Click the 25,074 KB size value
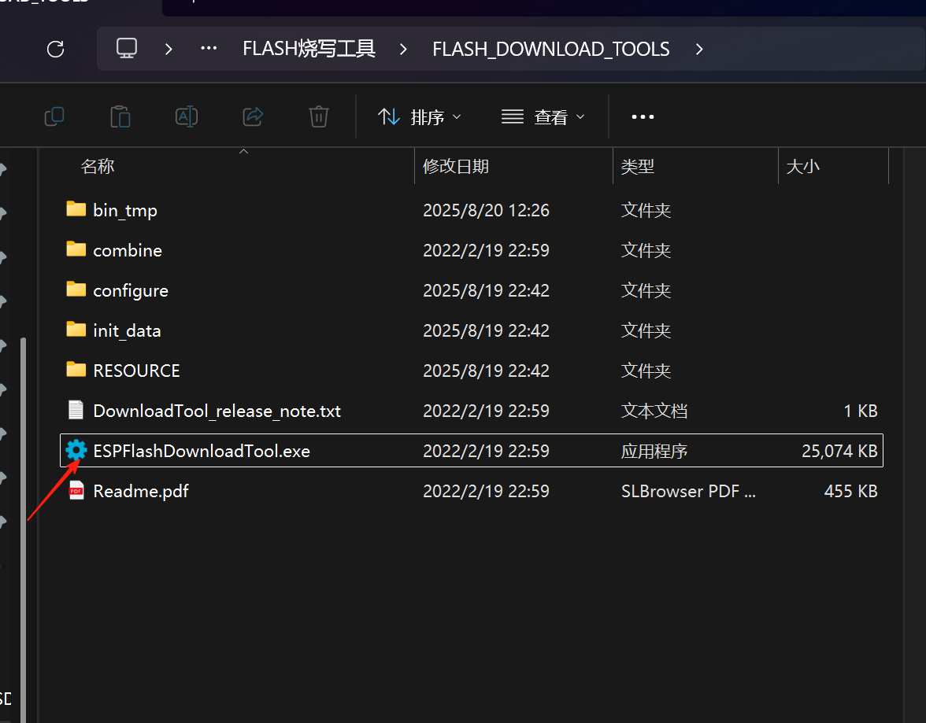Viewport: 926px width, 723px height. tap(839, 451)
